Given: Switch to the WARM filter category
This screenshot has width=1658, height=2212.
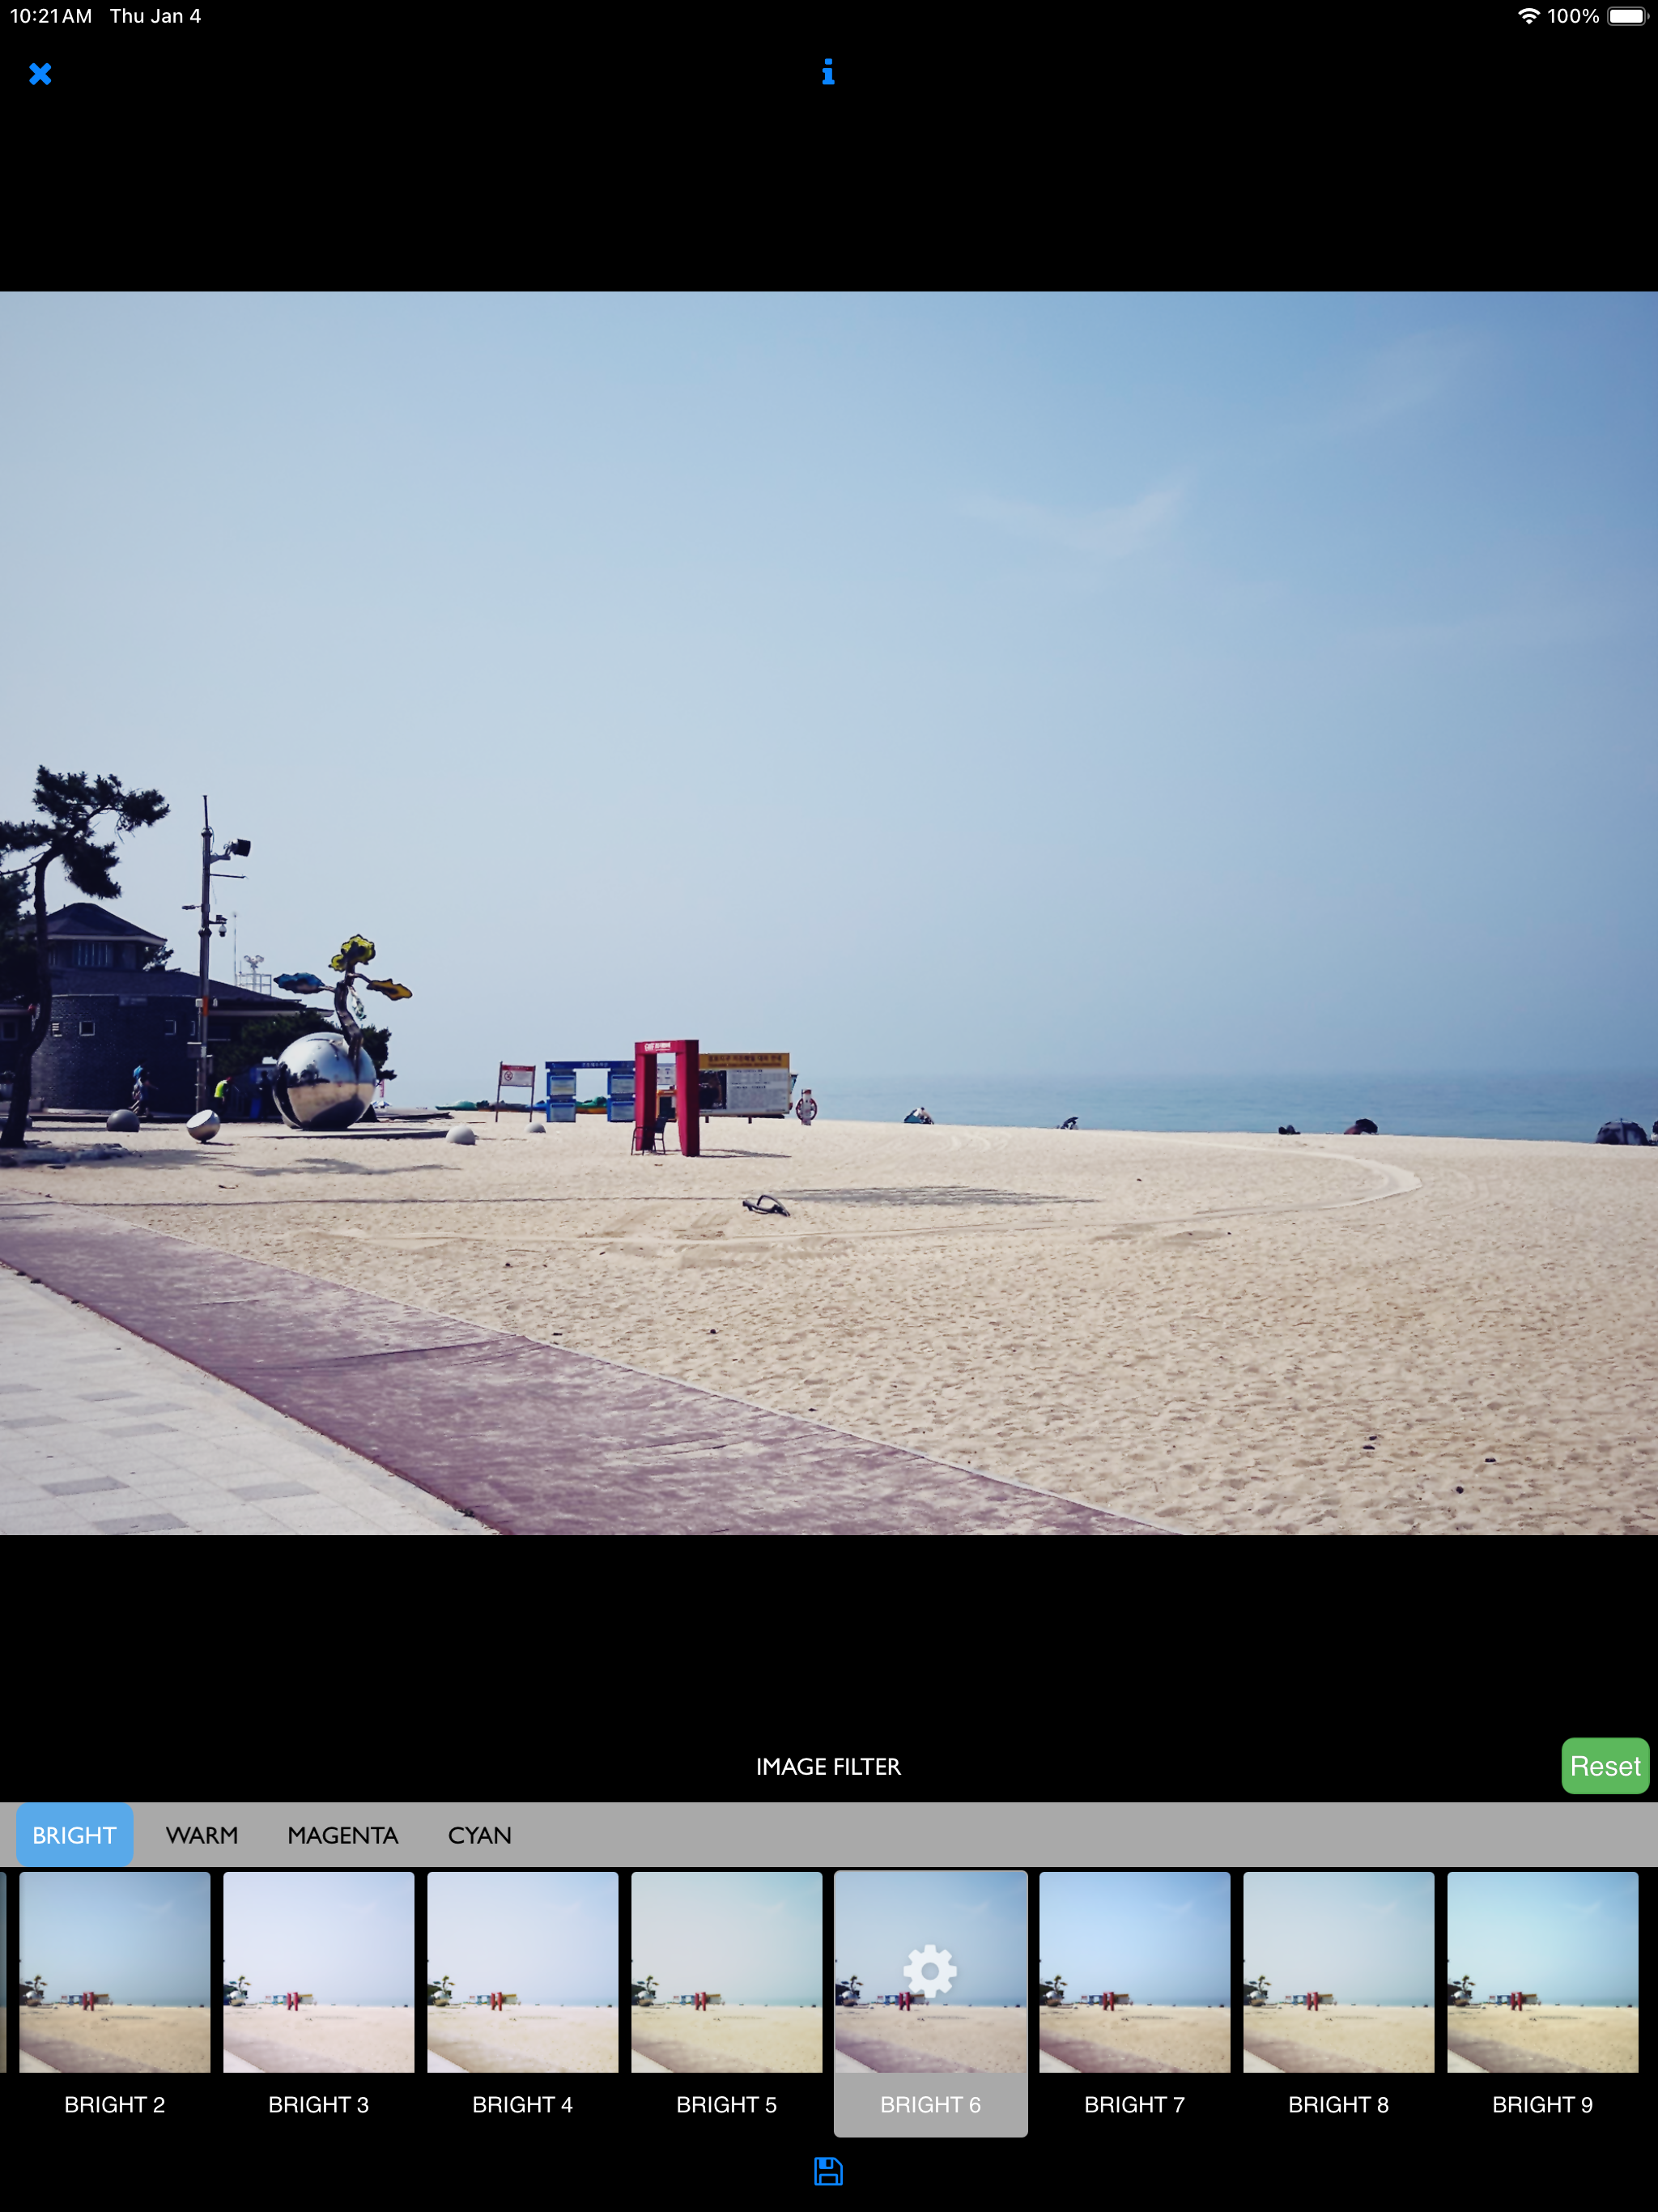Looking at the screenshot, I should pyautogui.click(x=202, y=1835).
